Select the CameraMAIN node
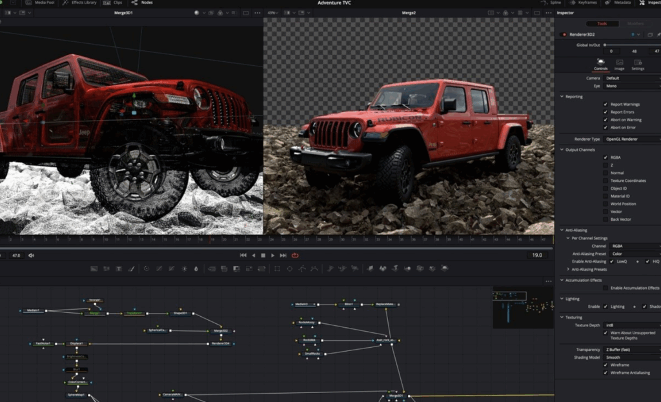This screenshot has width=661, height=402. [x=172, y=395]
